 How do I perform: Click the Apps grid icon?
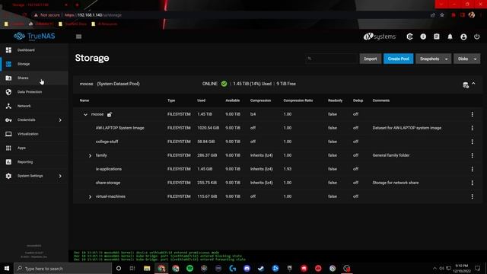tap(8, 148)
